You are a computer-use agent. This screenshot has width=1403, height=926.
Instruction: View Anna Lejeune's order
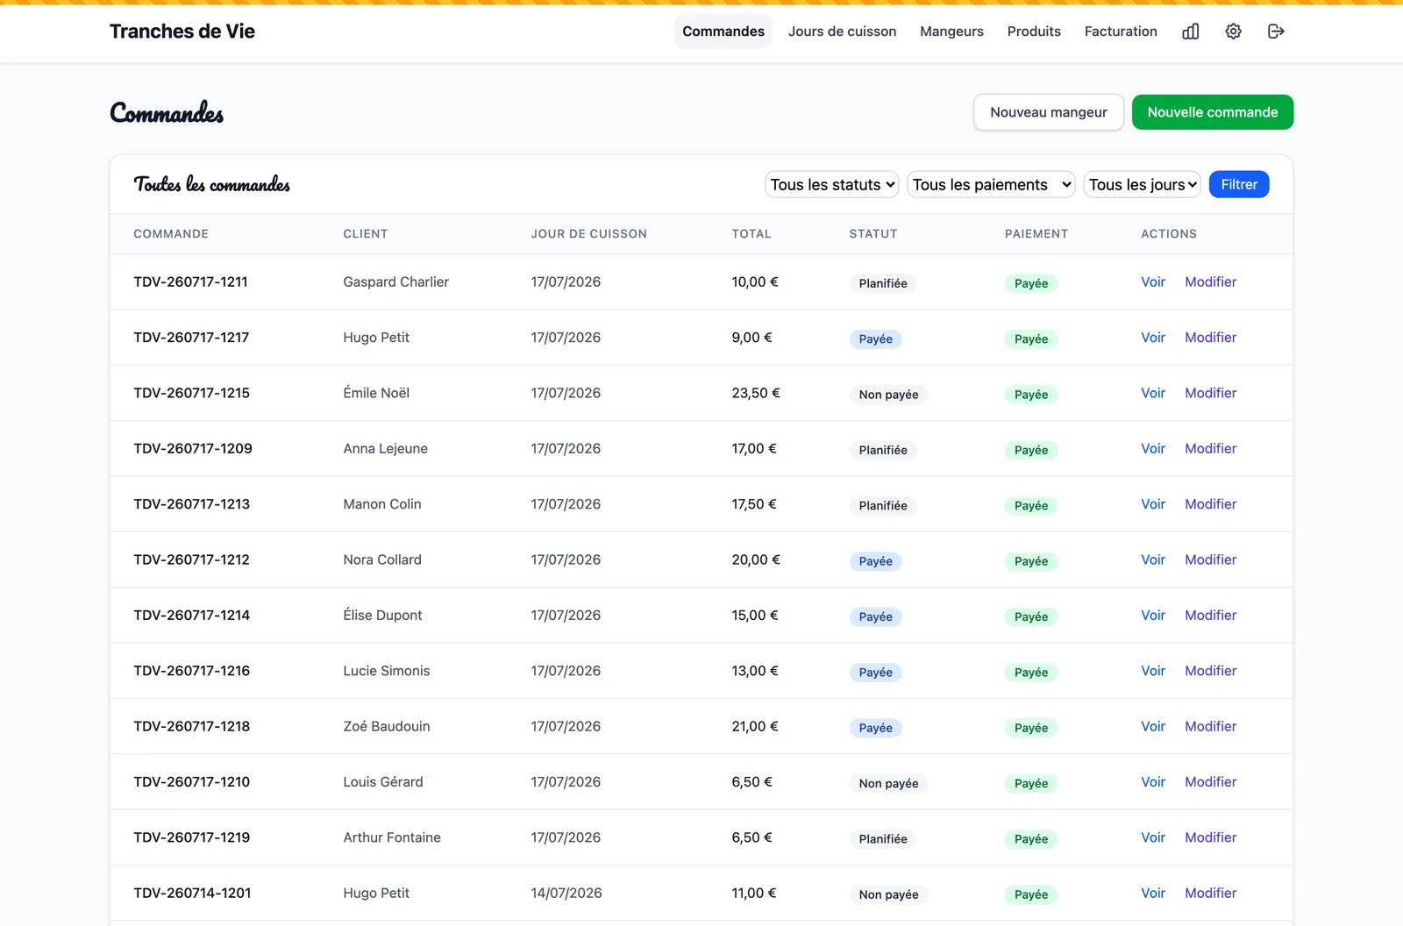[1153, 448]
